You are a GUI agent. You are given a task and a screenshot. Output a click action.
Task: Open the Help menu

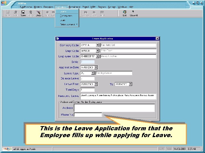coord(131,7)
